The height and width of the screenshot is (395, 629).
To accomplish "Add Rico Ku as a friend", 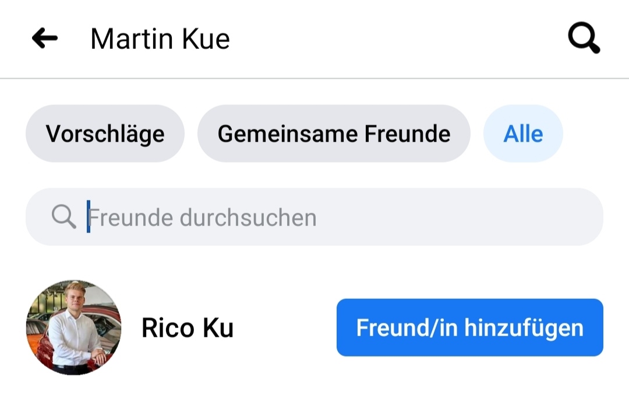I will 469,327.
